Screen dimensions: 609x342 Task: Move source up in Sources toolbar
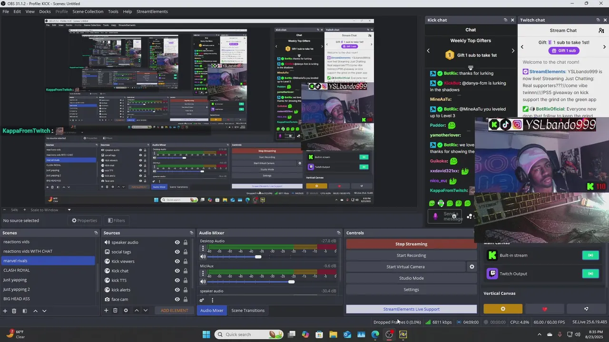[137, 311]
